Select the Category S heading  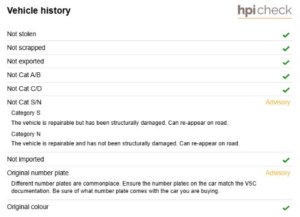(26, 113)
